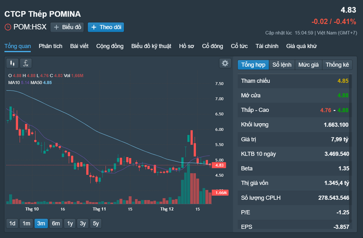
Task: Click the Thị giá vốn value 1.345,4 tỷ
Action: [x=336, y=183]
